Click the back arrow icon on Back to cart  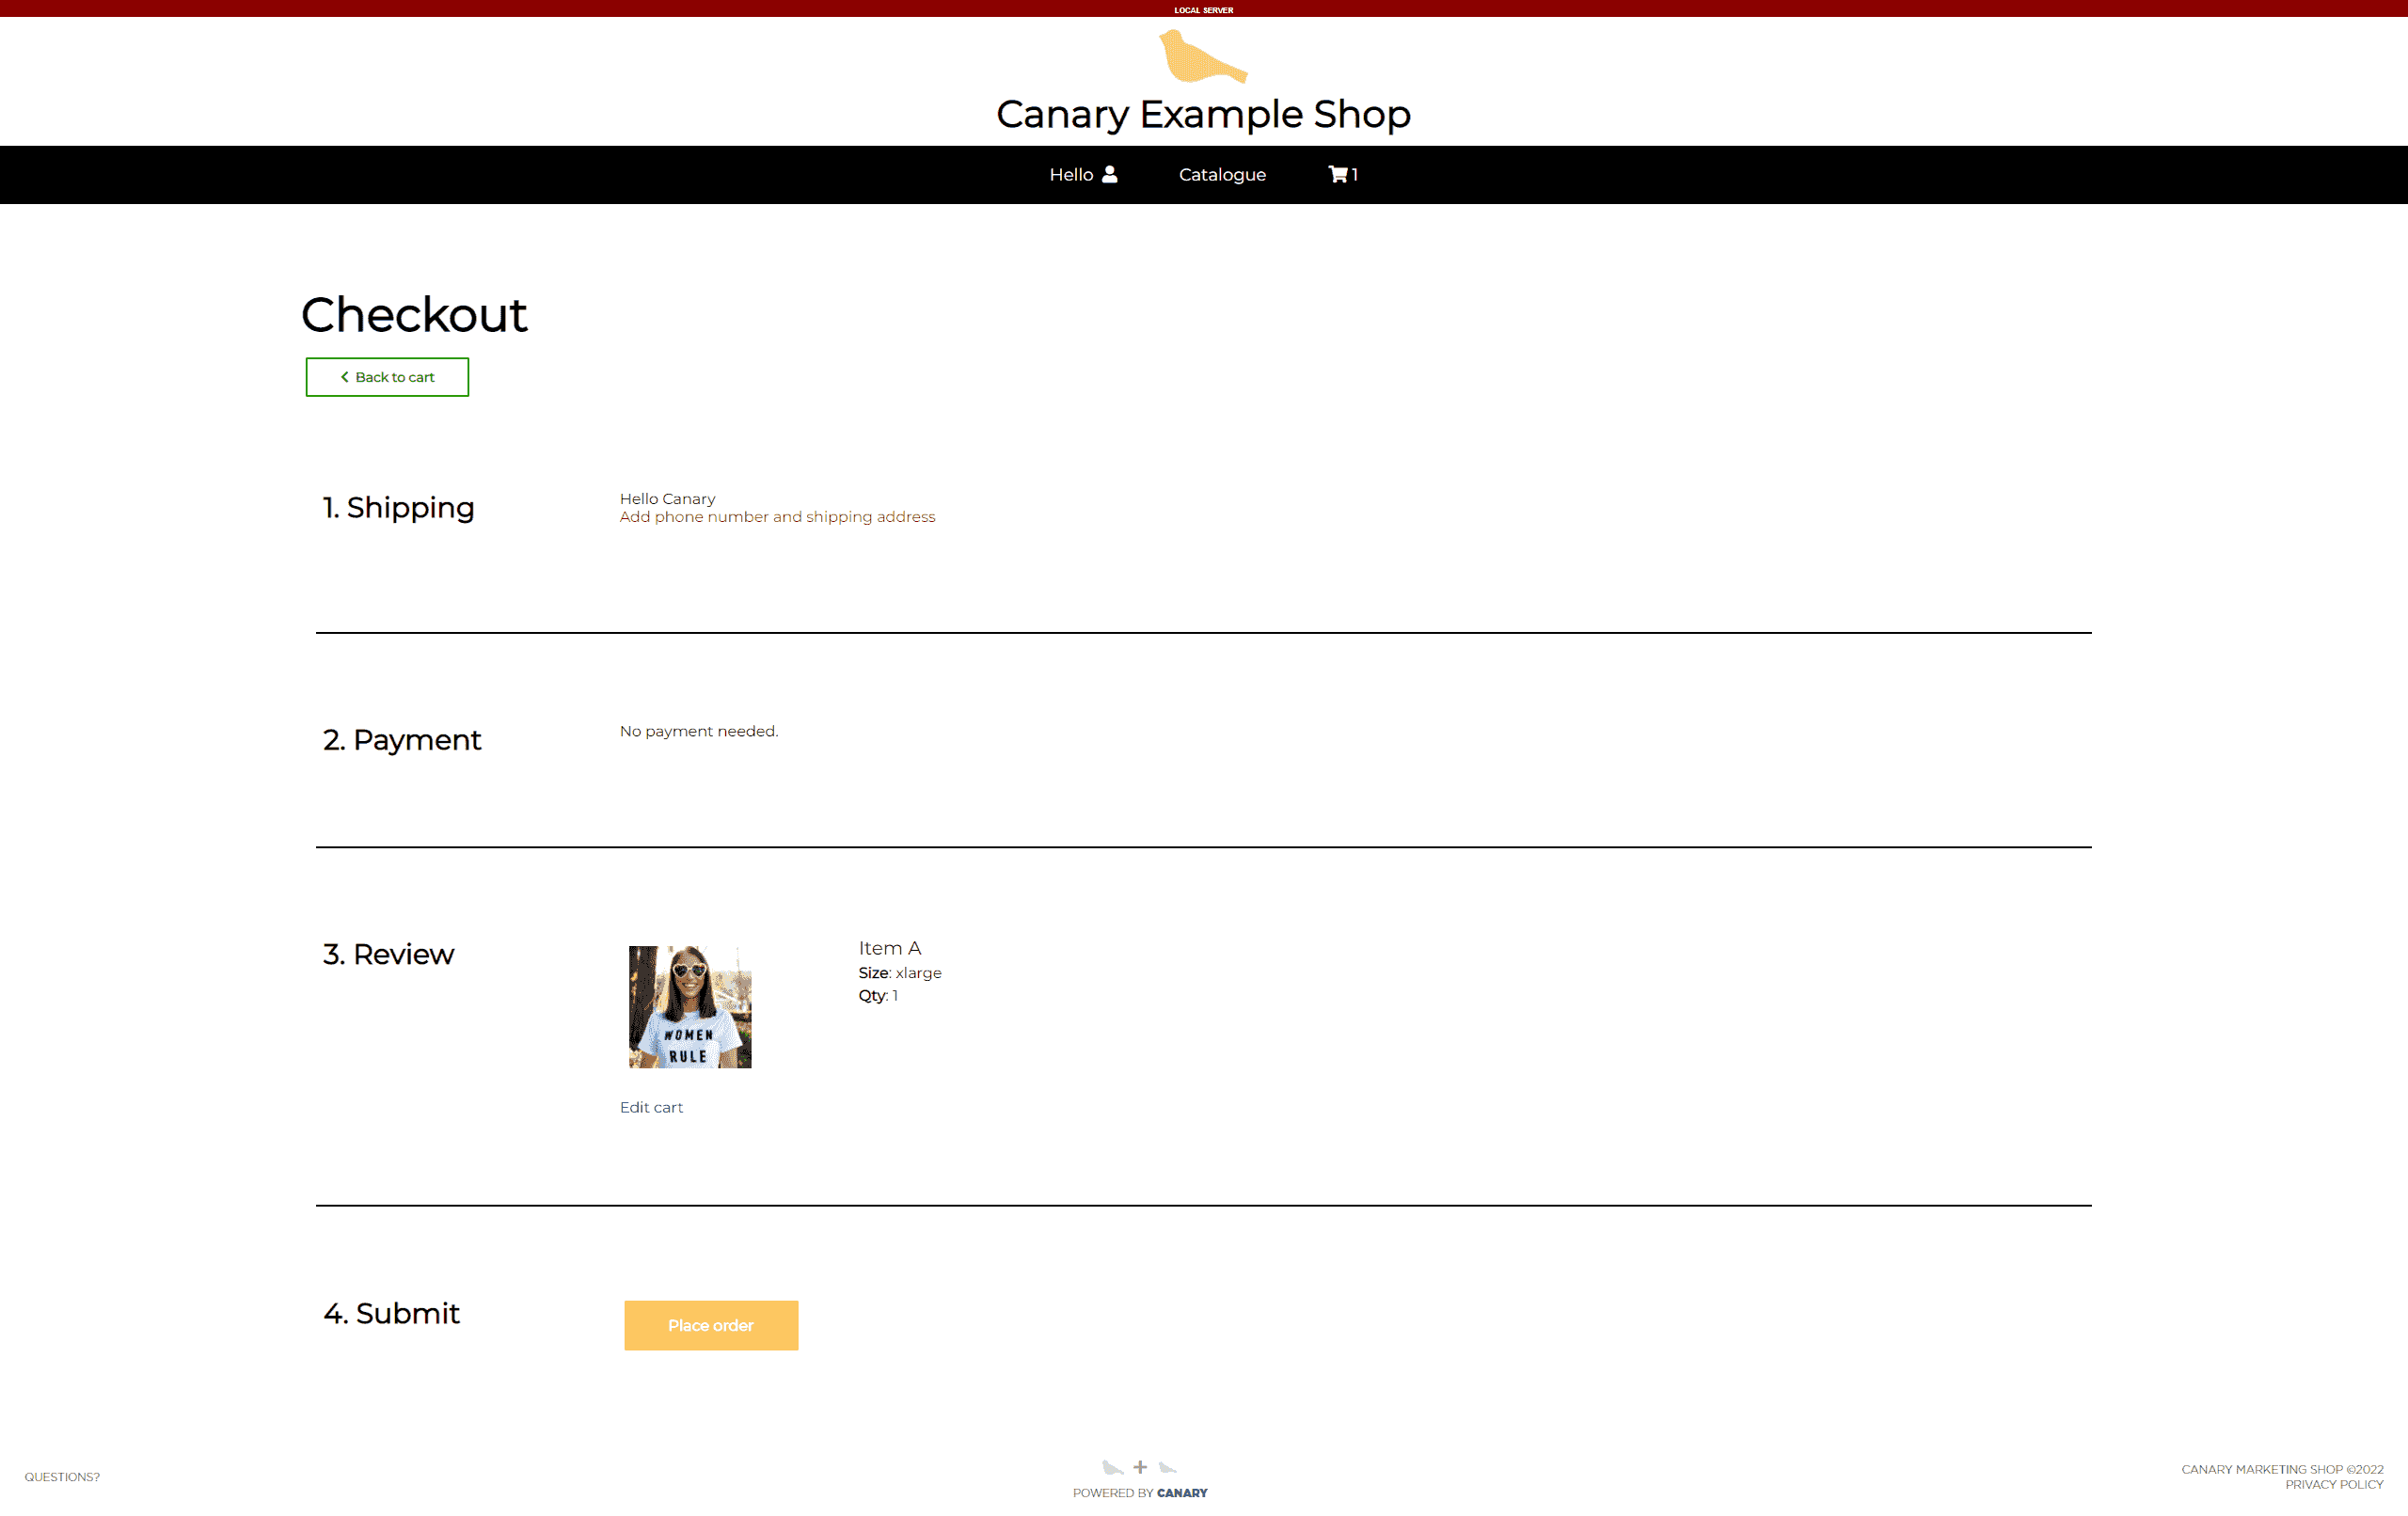tap(341, 375)
